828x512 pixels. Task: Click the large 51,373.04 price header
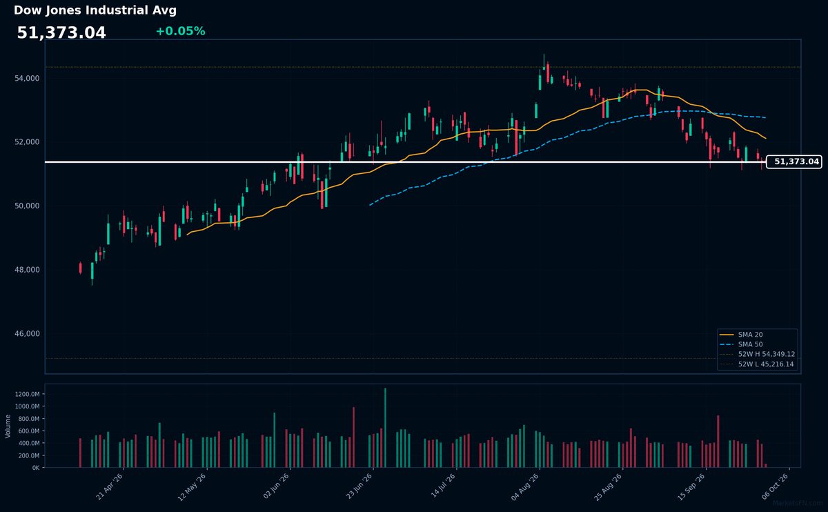pyautogui.click(x=61, y=33)
